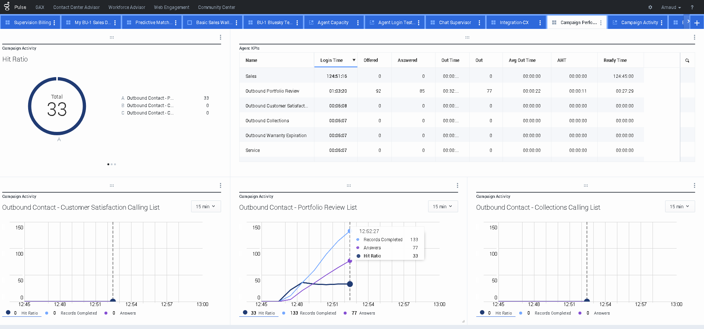Image resolution: width=704 pixels, height=329 pixels.
Task: Add a new dashboard tab with plus icon
Action: (697, 23)
